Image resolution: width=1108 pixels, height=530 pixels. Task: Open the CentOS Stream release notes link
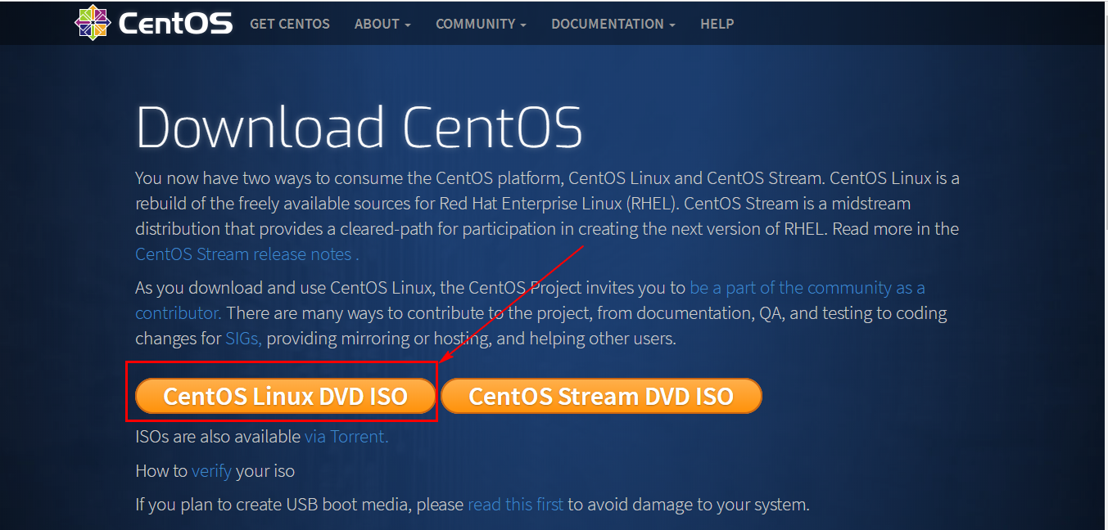[x=246, y=254]
